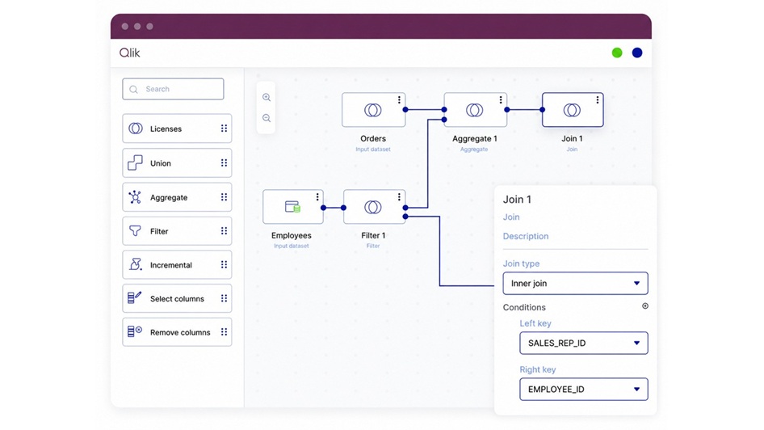This screenshot has width=764, height=430.
Task: Open the Left key dropdown SALES_REP_ID
Action: pyautogui.click(x=584, y=344)
